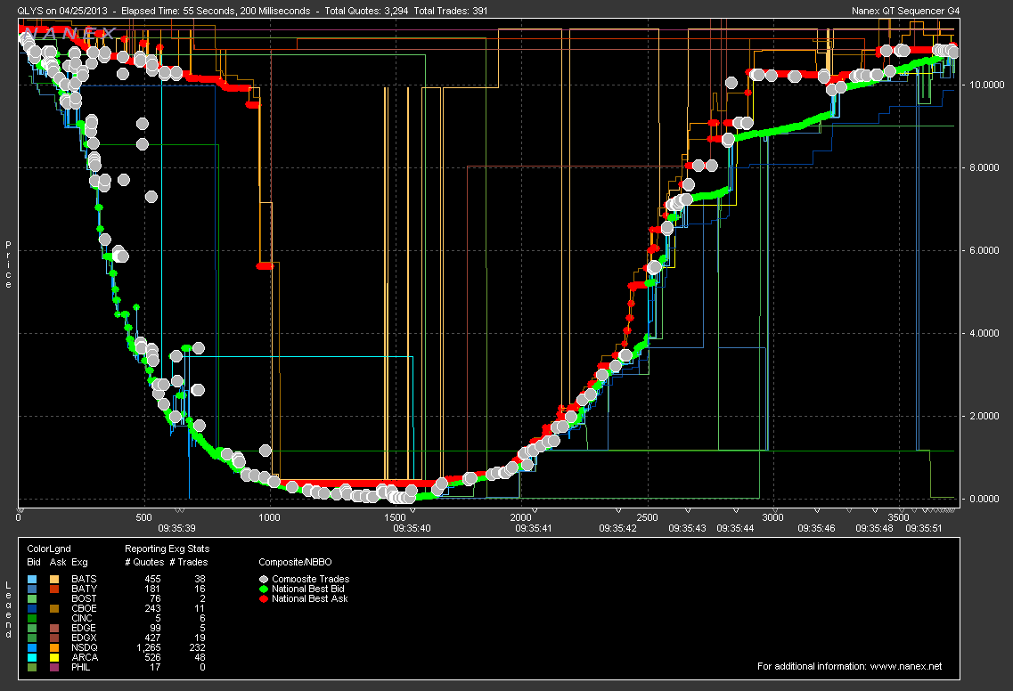Pick the CBOE ask color swatch
This screenshot has width=1013, height=691.
pos(54,608)
